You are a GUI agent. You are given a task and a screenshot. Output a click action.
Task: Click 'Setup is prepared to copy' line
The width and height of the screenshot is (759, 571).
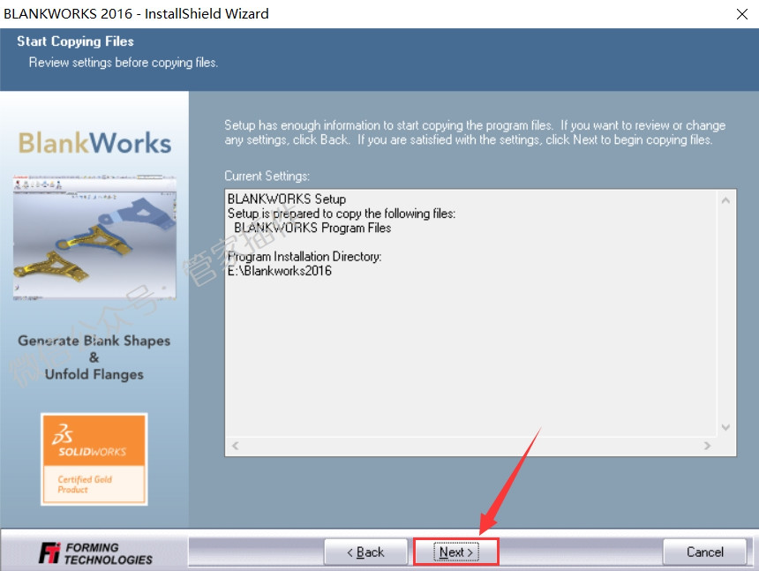(x=342, y=214)
